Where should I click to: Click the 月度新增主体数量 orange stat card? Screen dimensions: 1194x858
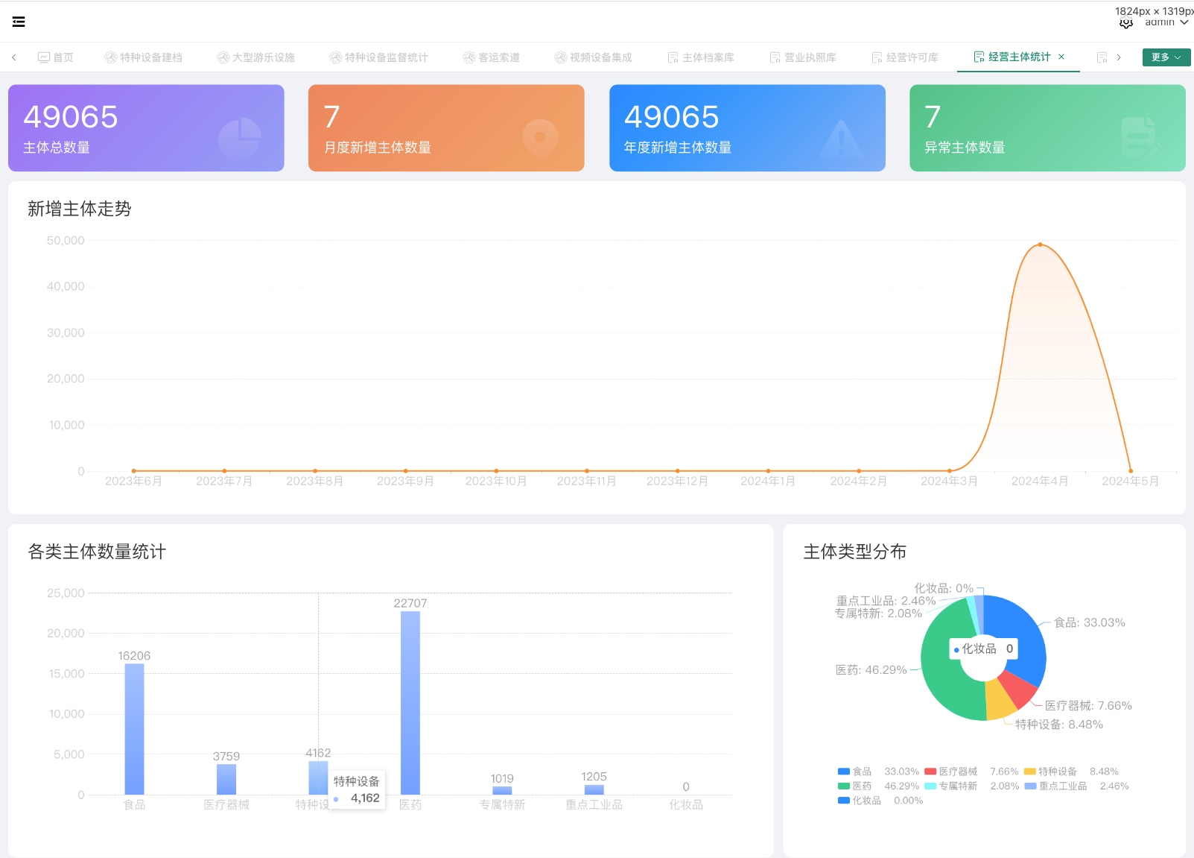[x=446, y=128]
